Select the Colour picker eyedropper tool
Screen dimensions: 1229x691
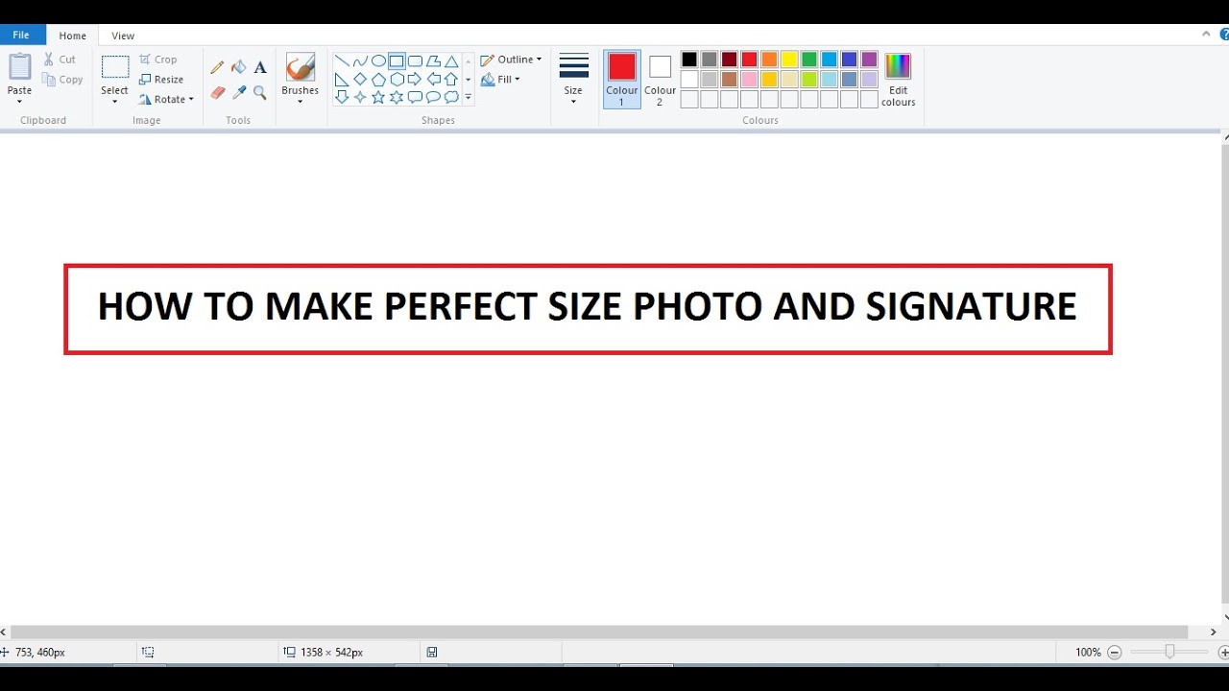pos(238,93)
